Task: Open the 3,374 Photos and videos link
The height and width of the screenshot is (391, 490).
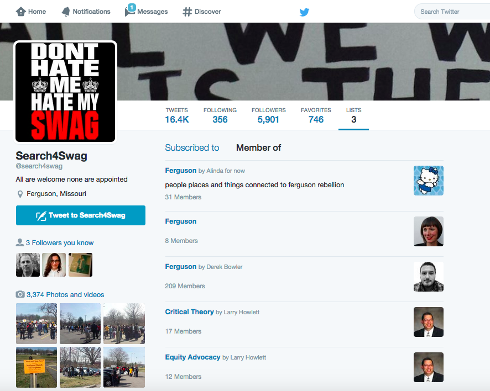Action: (x=65, y=294)
